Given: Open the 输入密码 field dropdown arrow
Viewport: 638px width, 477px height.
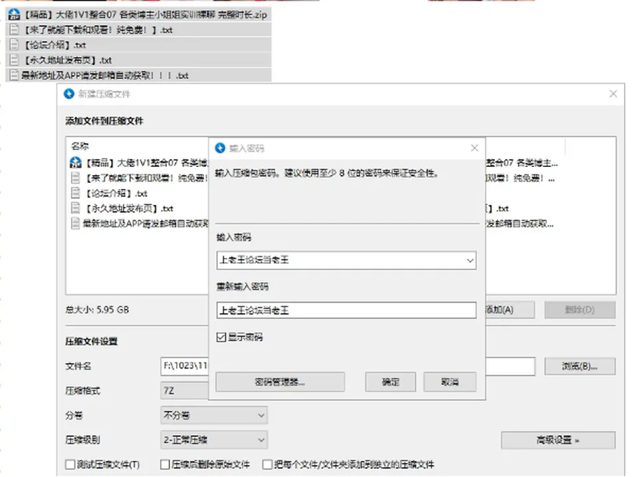Looking at the screenshot, I should pos(470,260).
